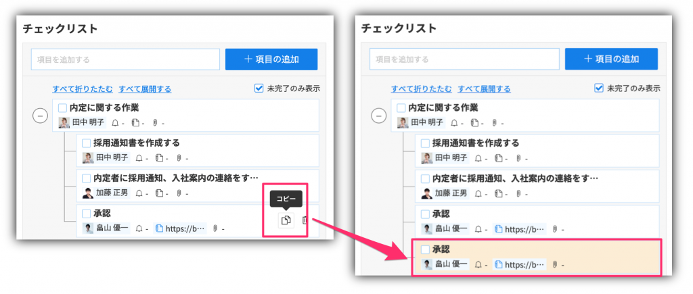Right panel: select 内定者に採用通知、入社案内 title
Screen dimensions: 693x294
[515, 178]
